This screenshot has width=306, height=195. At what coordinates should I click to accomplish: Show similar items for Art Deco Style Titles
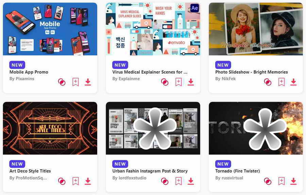[x=62, y=181]
